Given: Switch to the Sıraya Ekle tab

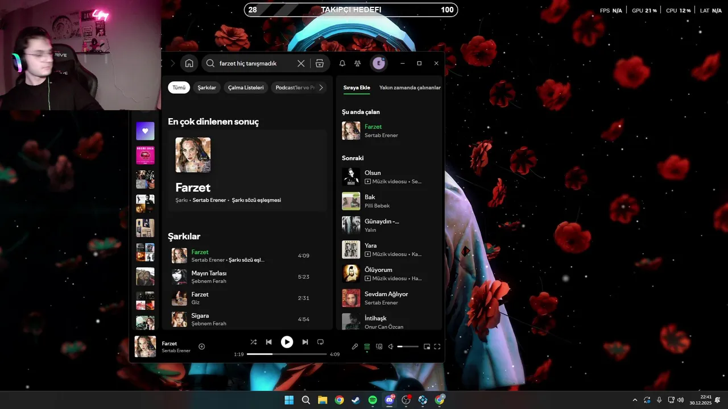Looking at the screenshot, I should pyautogui.click(x=357, y=87).
